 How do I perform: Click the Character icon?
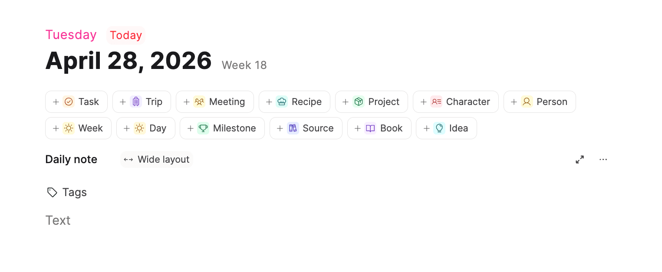tap(436, 102)
